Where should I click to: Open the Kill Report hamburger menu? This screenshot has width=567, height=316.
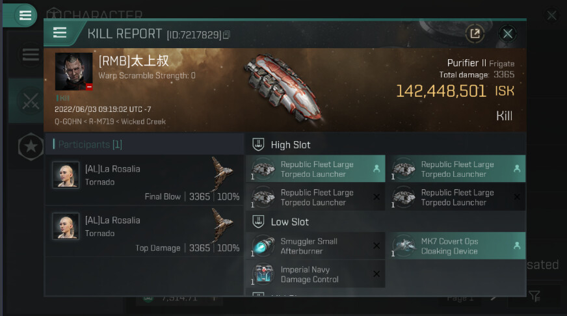pos(60,33)
